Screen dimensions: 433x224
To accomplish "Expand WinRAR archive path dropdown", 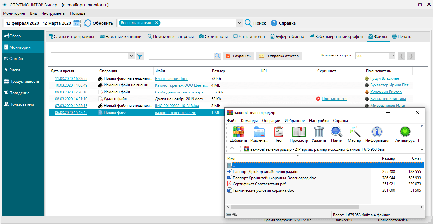I will pyautogui.click(x=422, y=149).
